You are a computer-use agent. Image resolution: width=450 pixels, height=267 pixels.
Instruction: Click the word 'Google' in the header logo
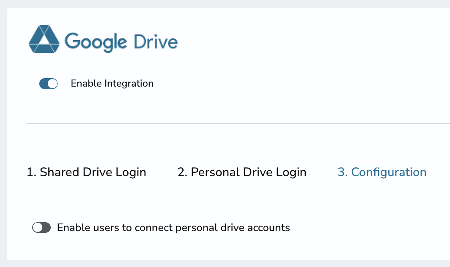pyautogui.click(x=96, y=42)
